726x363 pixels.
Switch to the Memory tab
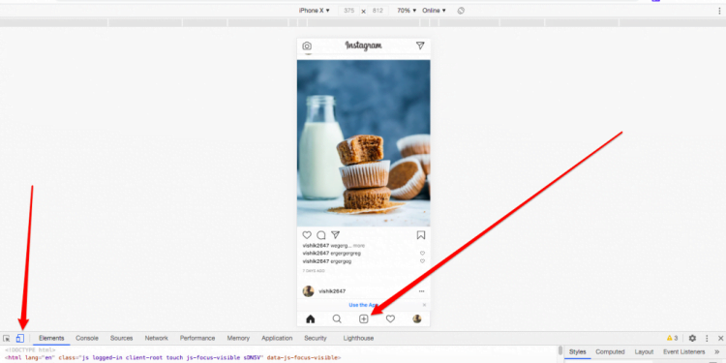pos(238,338)
